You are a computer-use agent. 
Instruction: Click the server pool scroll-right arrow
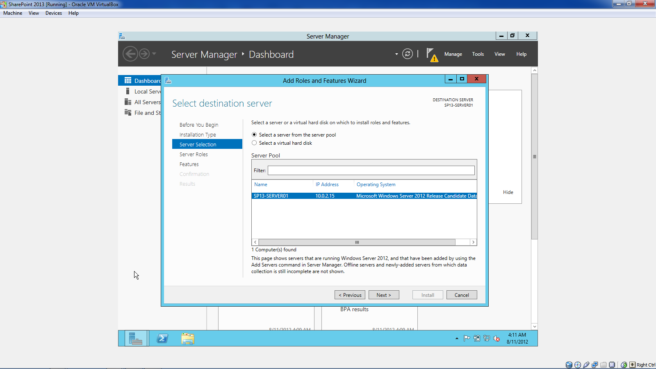click(x=473, y=242)
